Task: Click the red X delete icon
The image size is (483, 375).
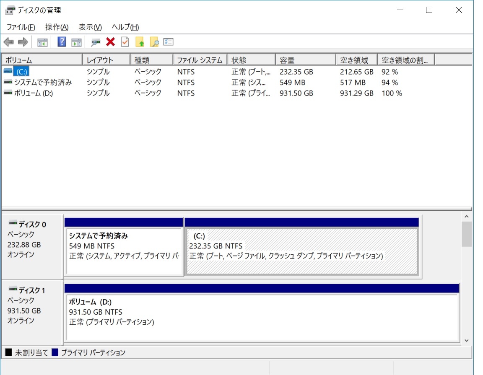Action: click(111, 42)
